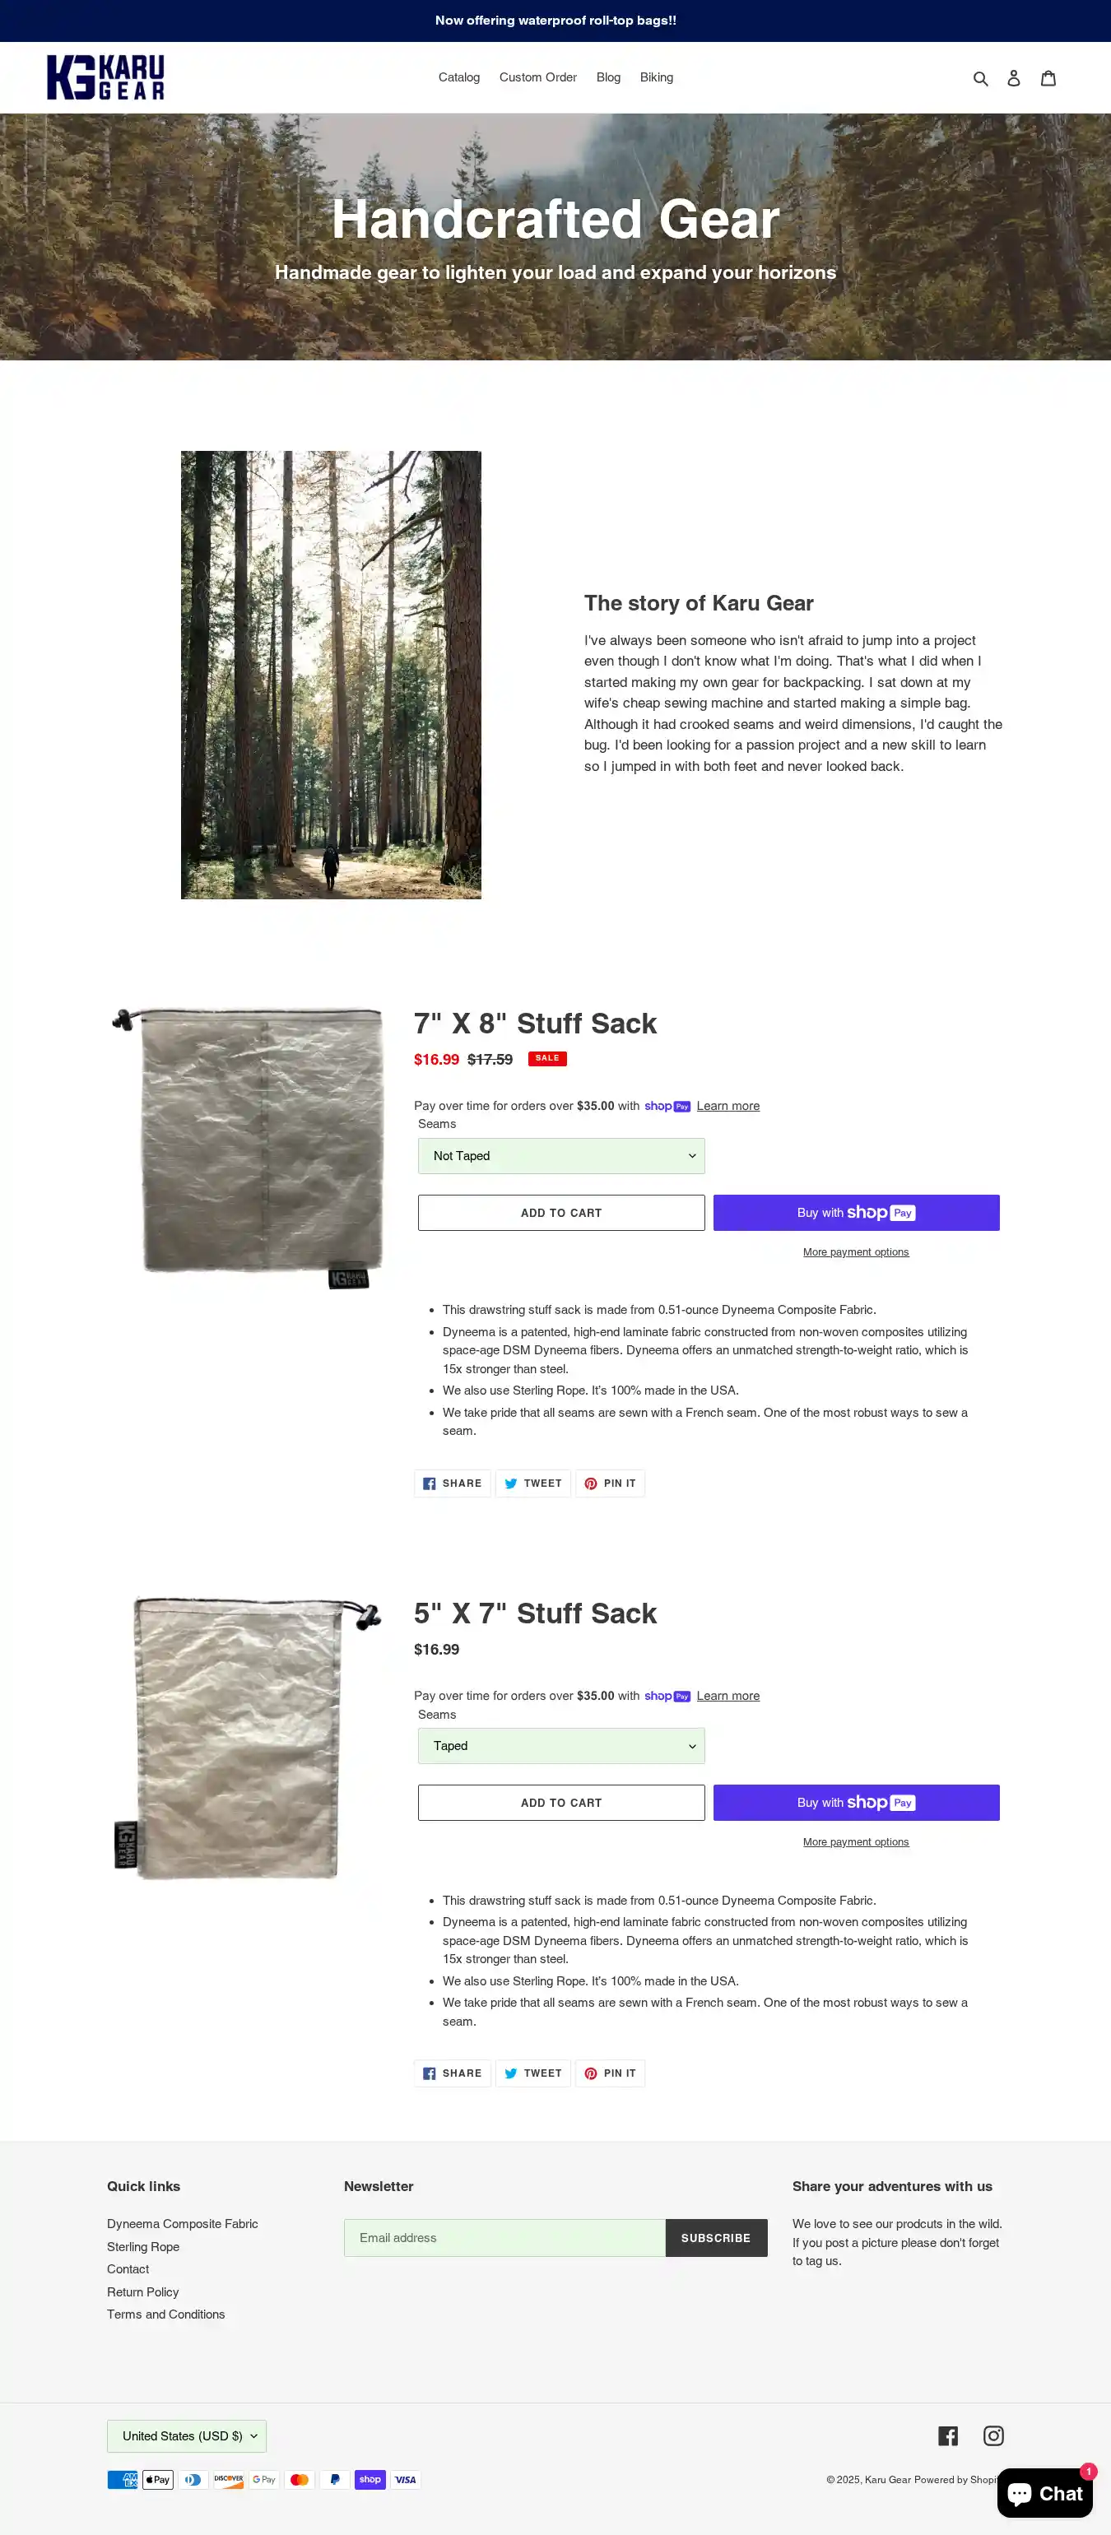1111x2535 pixels.
Task: Open the Return Policy footer link
Action: [x=142, y=2292]
